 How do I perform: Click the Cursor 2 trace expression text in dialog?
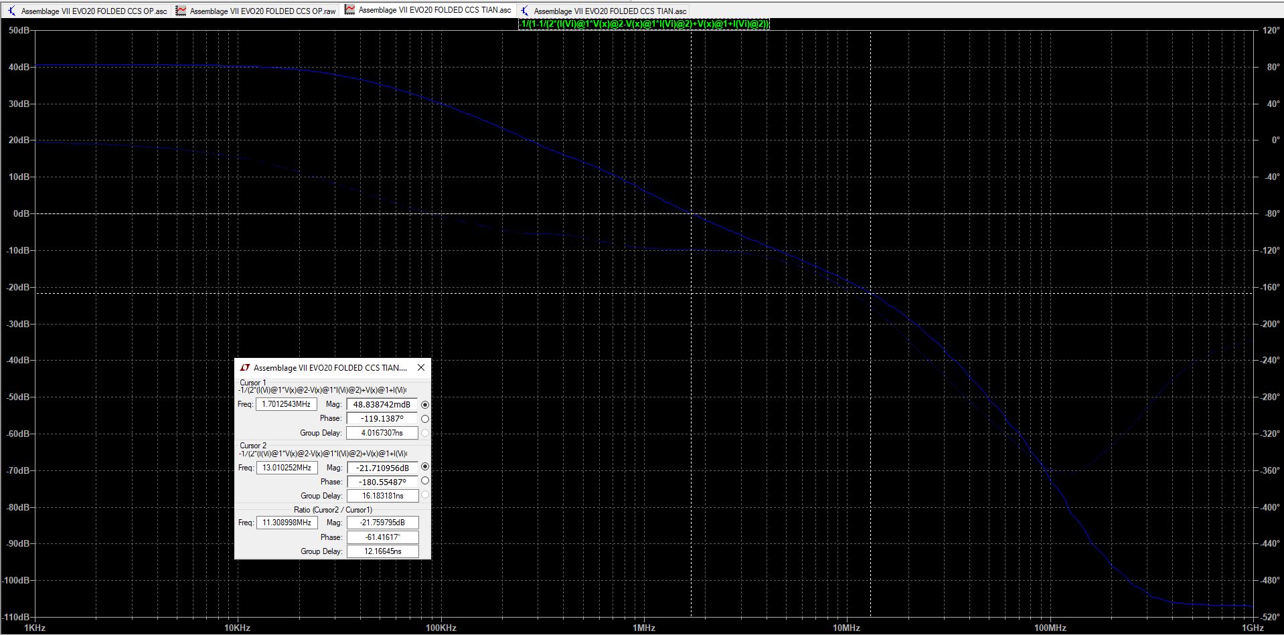322,454
